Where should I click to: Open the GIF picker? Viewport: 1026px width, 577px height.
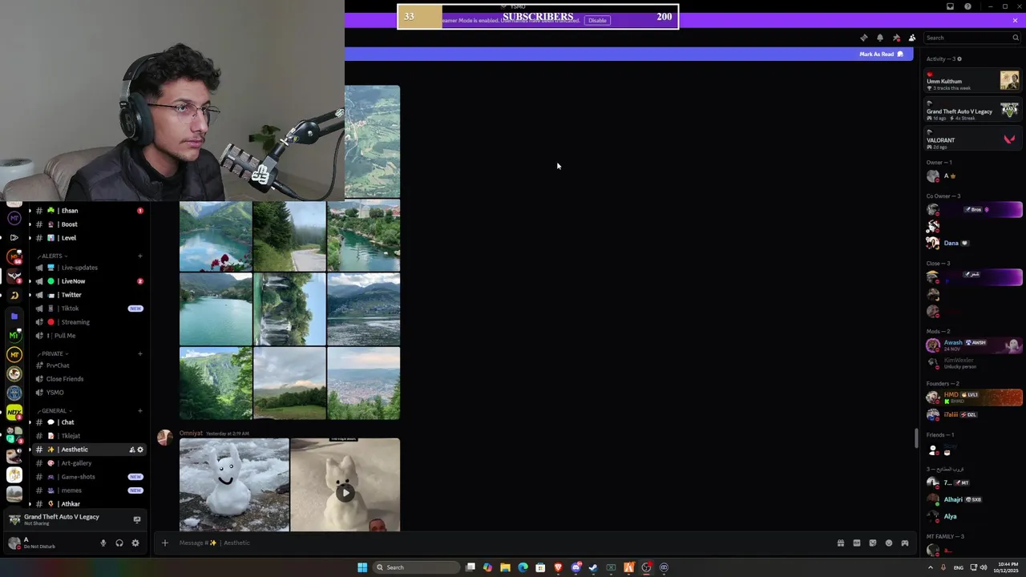point(856,543)
